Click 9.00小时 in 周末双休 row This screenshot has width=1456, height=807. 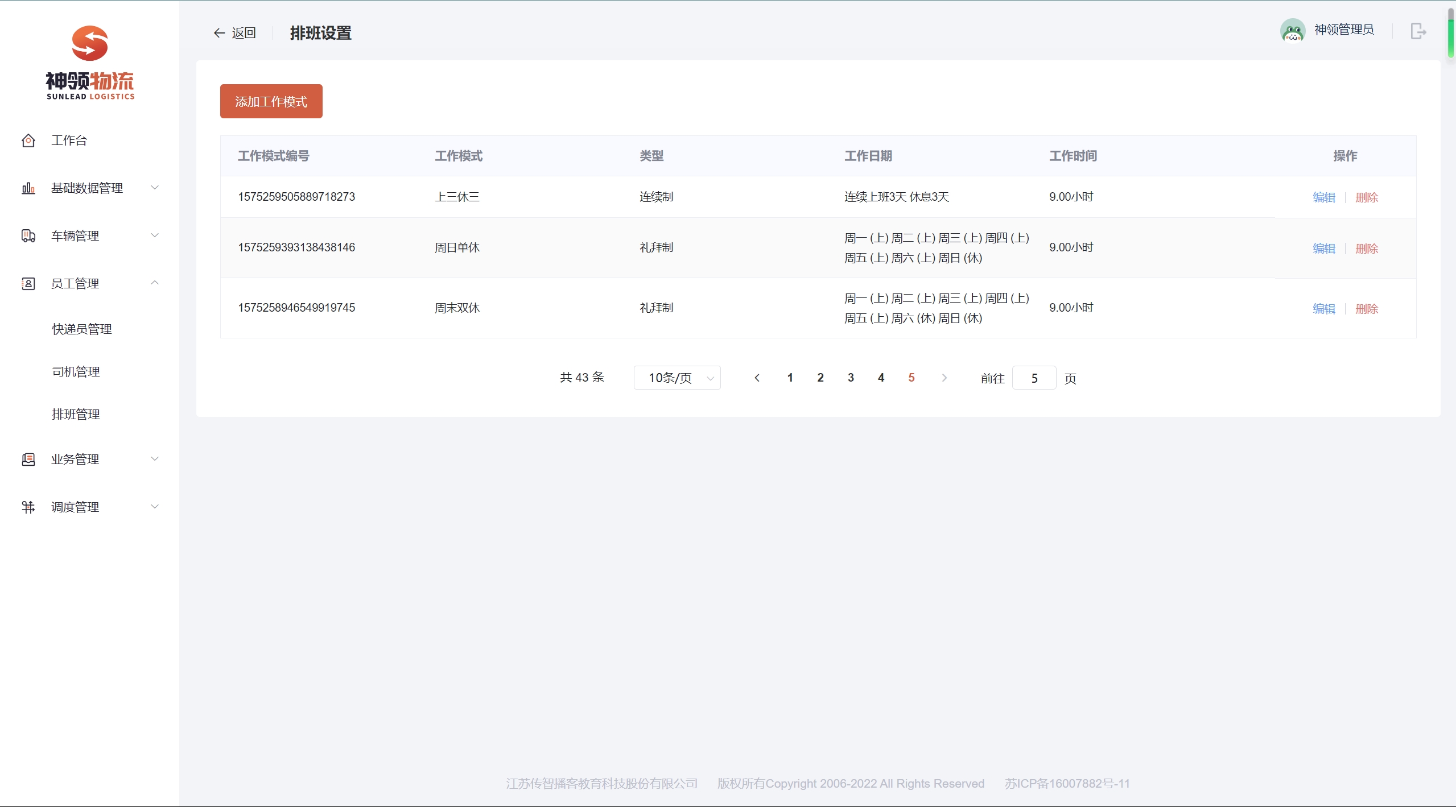[1071, 308]
